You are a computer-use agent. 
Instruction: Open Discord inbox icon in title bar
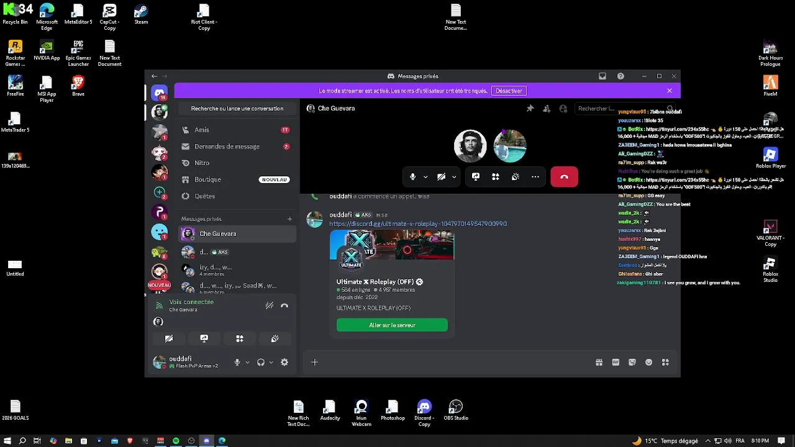pos(602,76)
